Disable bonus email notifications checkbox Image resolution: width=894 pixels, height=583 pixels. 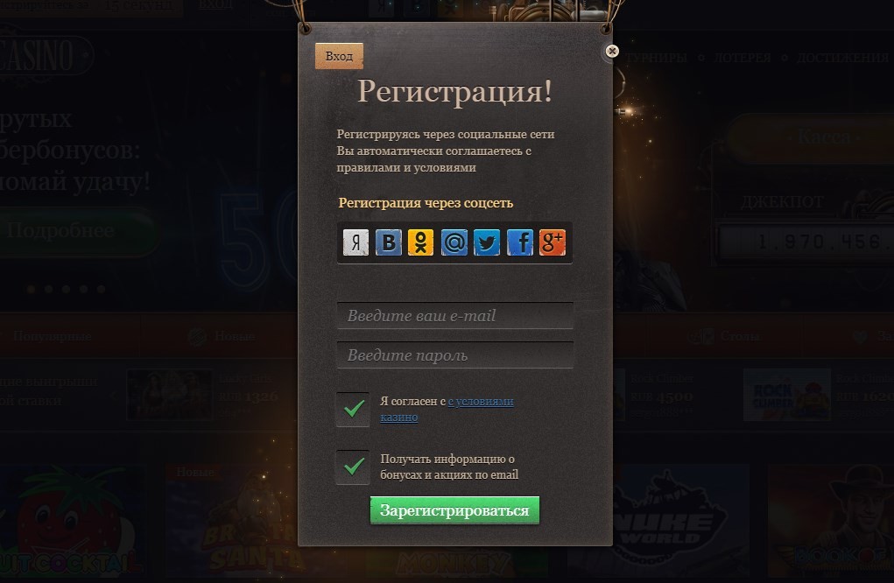[x=353, y=467]
